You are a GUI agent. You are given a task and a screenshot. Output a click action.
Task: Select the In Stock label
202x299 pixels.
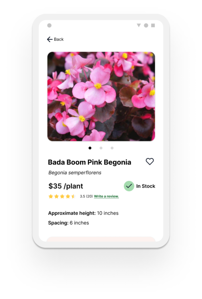(146, 186)
